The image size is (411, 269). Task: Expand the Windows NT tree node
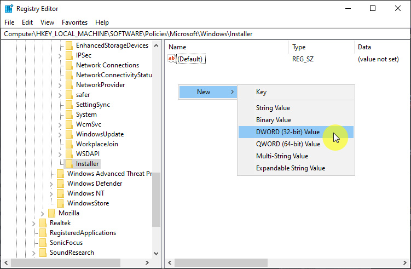[51, 193]
